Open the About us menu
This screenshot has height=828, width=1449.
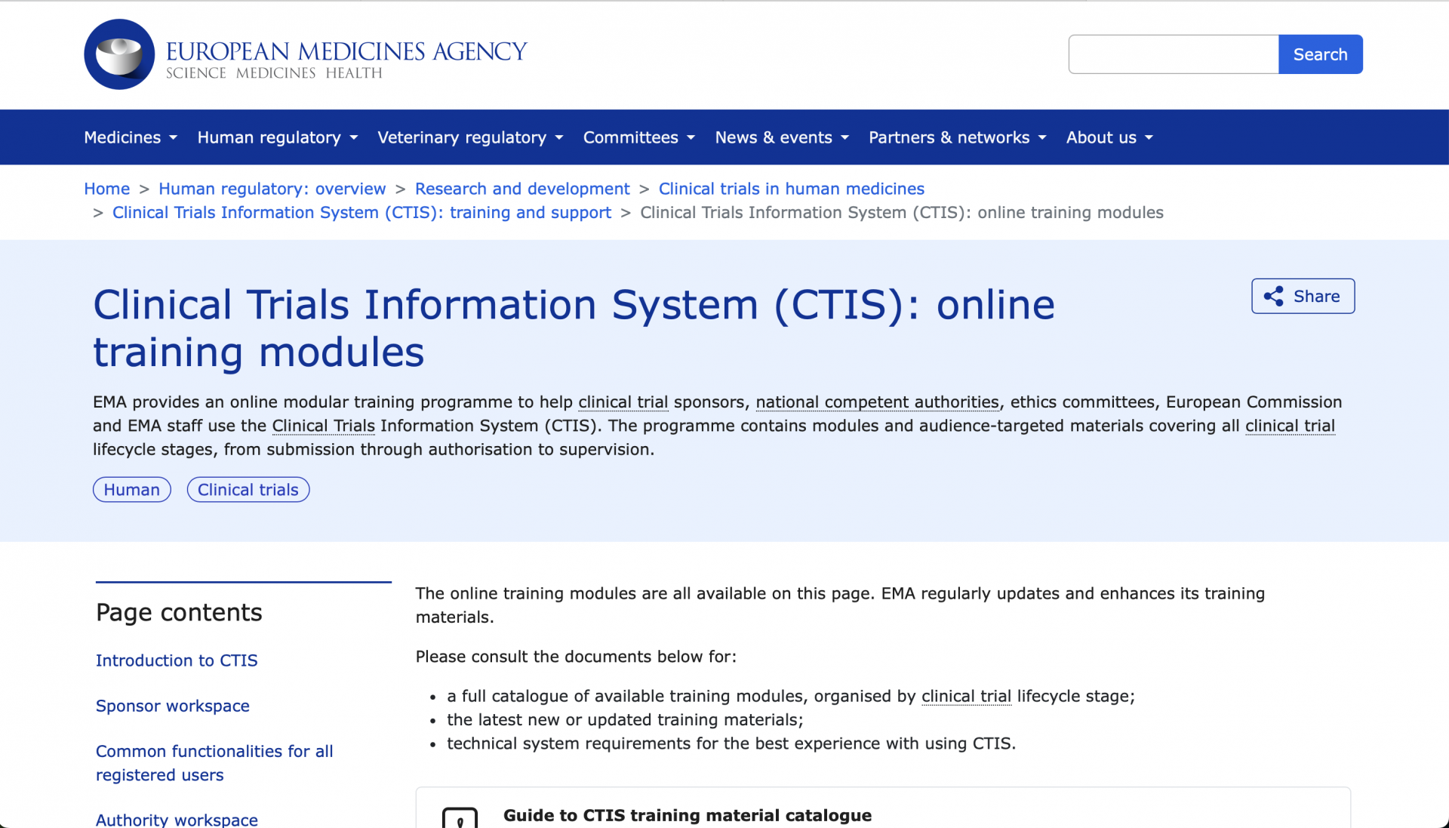[1109, 137]
